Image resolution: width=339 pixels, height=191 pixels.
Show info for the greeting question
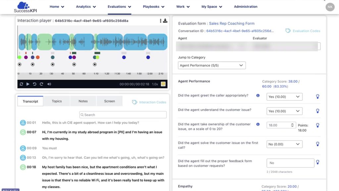pyautogui.click(x=258, y=95)
